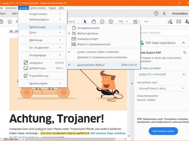Image resolution: width=189 pixels, height=141 pixels.
Task: Expand Seitennavigation submenu
Action: pyautogui.click(x=43, y=19)
